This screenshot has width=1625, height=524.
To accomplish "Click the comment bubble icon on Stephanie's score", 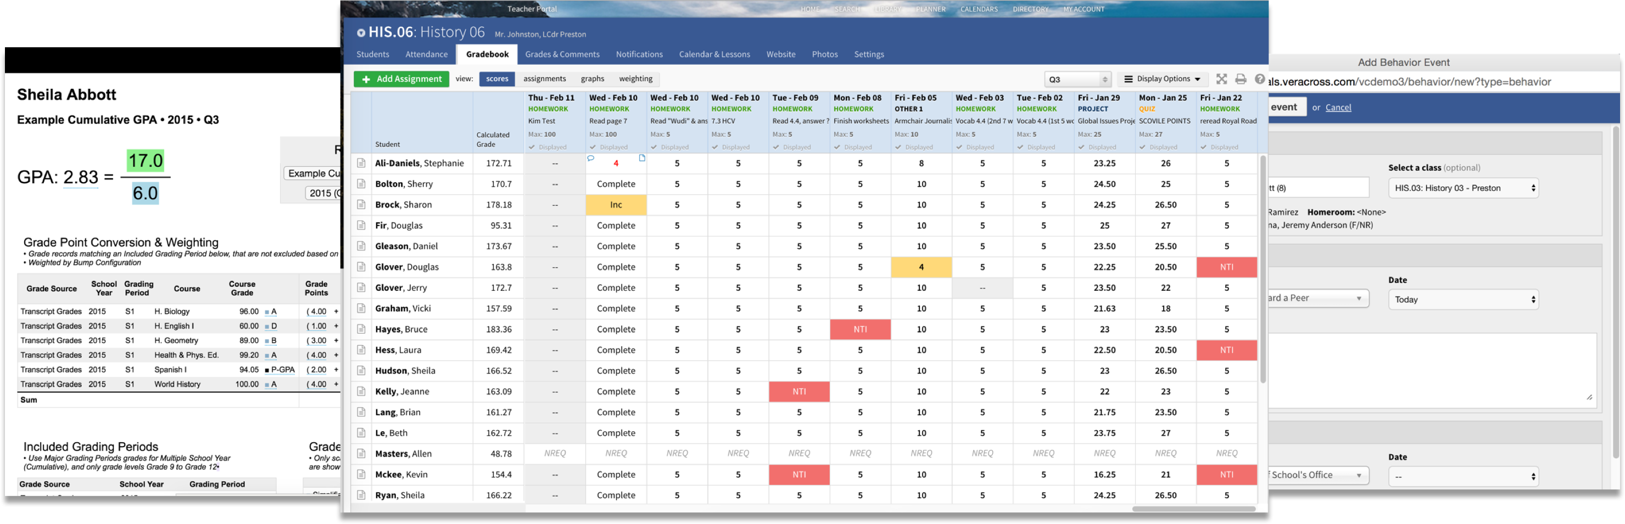I will click(x=590, y=158).
